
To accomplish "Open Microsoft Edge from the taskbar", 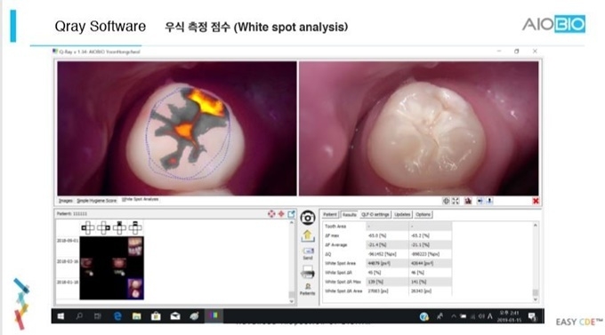I will click(x=117, y=316).
